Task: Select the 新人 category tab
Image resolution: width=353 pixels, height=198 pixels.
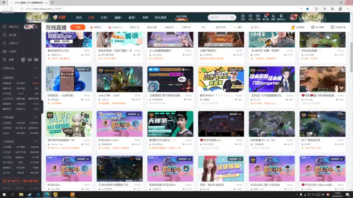Action: [255, 27]
